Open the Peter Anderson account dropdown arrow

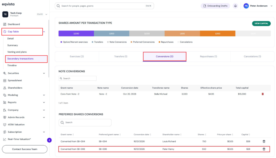[x=271, y=6]
